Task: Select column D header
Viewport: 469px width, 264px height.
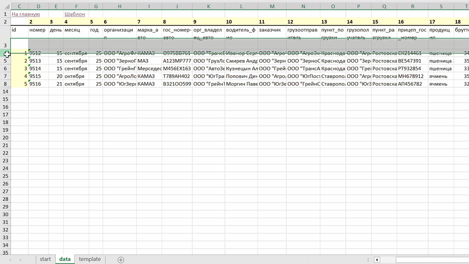Action: [38, 6]
